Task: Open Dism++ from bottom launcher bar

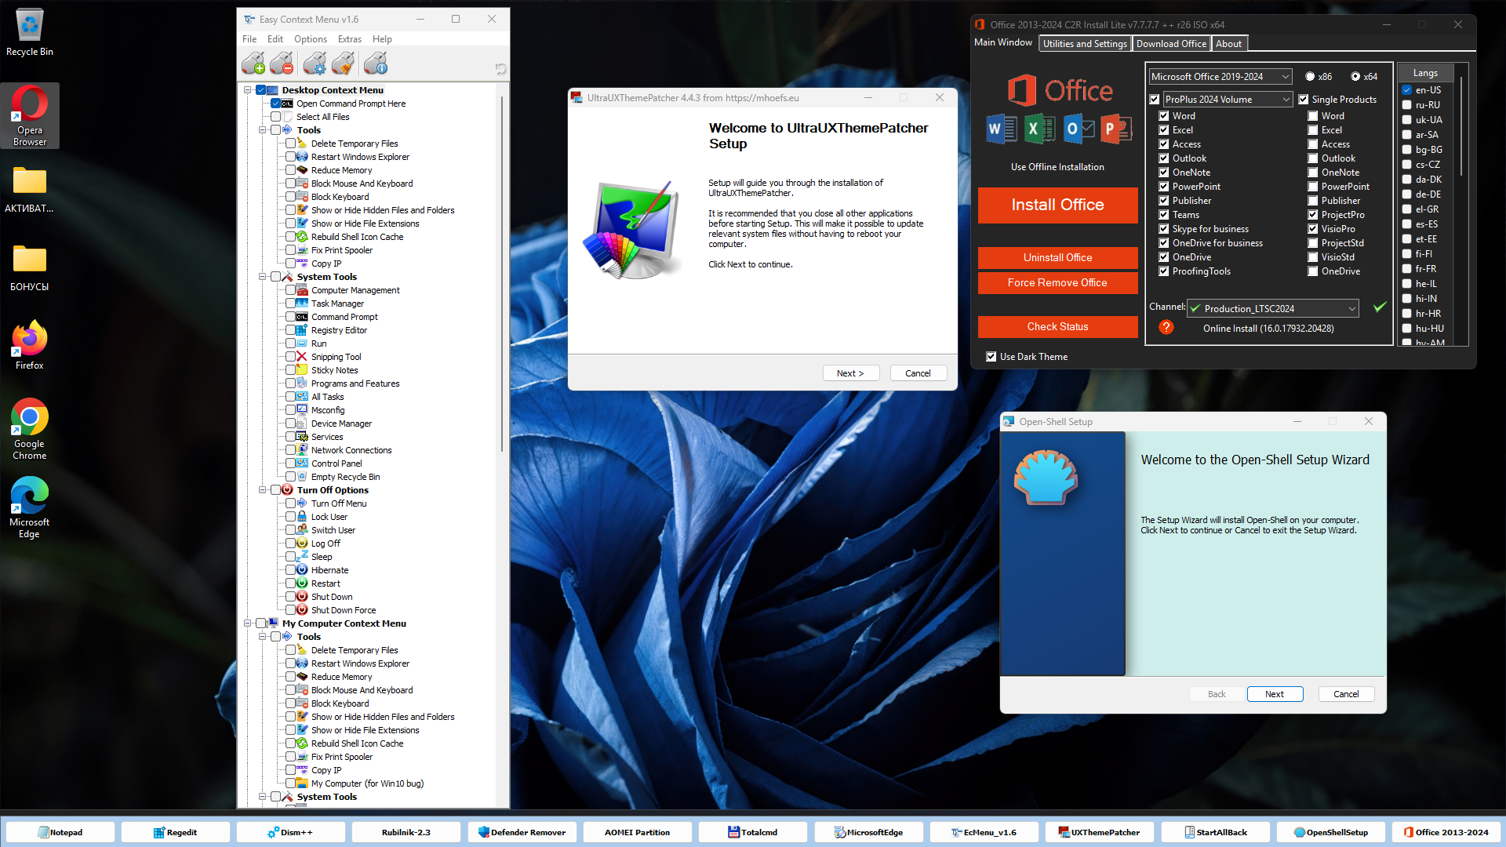Action: coord(290,832)
